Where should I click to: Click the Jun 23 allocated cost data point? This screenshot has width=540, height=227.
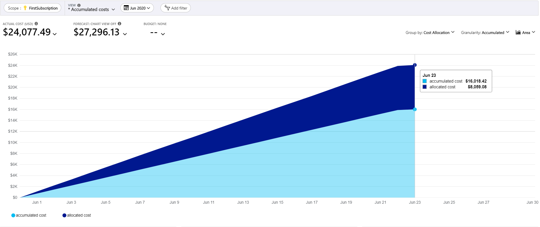[415, 65]
